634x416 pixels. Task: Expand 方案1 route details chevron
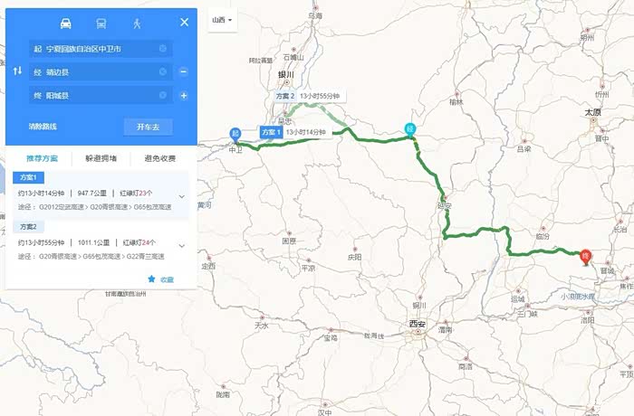[182, 196]
